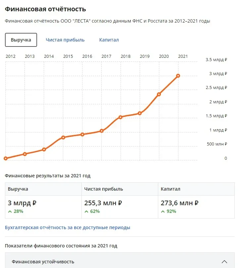Switch to the Выручка tab

[21, 40]
